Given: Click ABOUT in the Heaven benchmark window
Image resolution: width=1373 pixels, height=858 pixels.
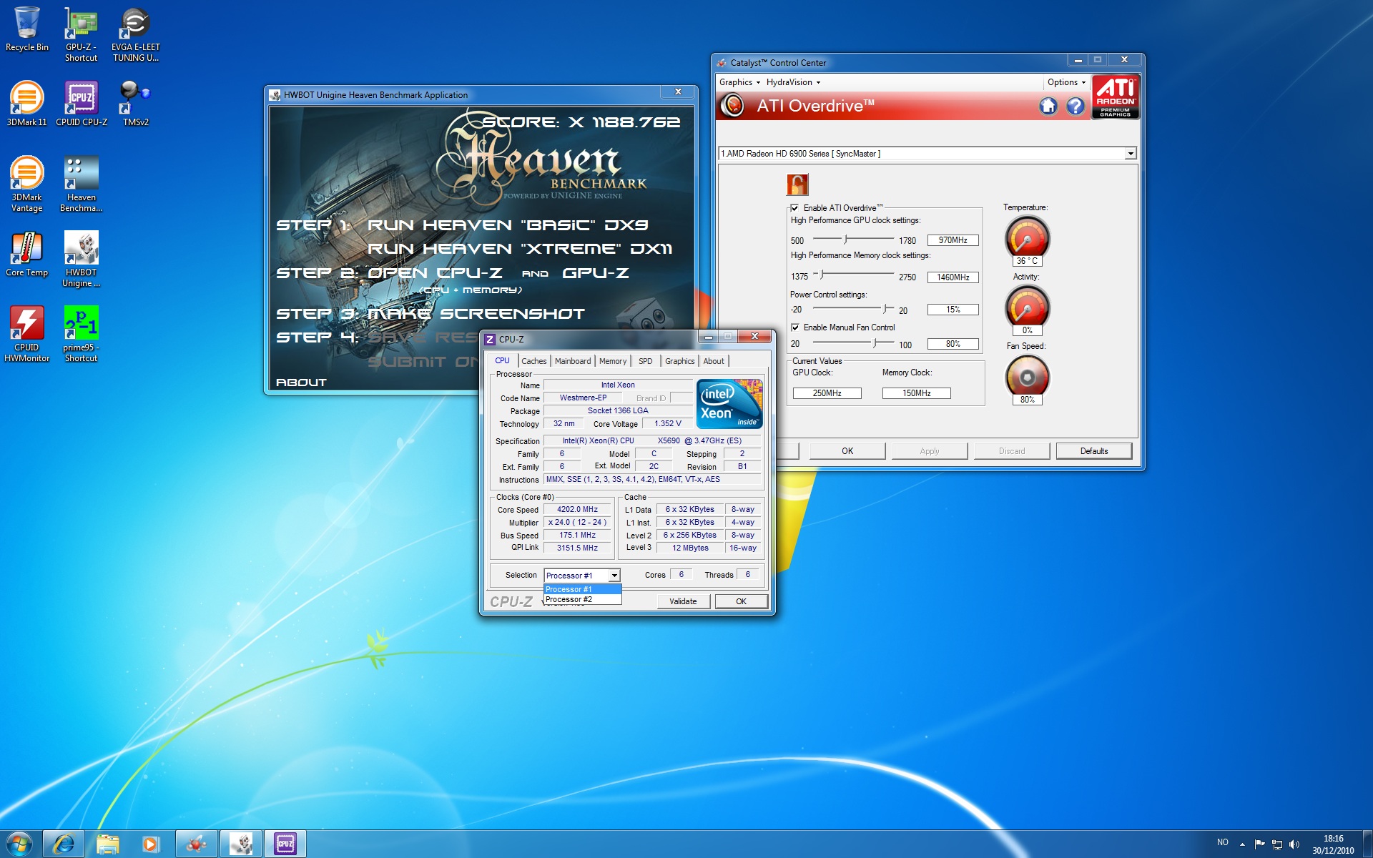Looking at the screenshot, I should (301, 383).
